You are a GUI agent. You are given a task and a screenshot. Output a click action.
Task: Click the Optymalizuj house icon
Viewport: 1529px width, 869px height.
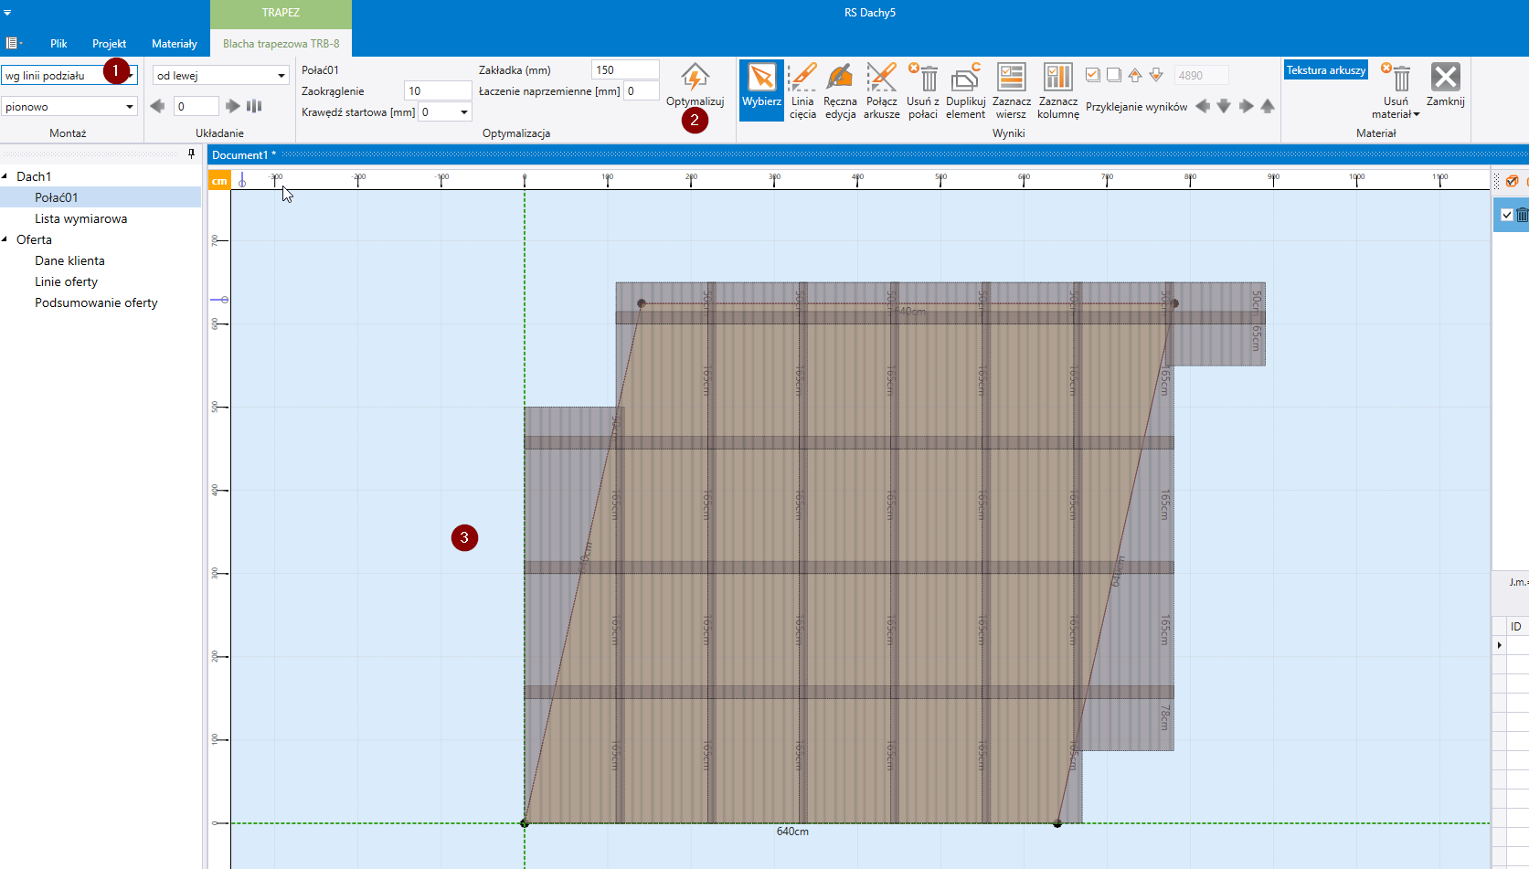pos(695,78)
